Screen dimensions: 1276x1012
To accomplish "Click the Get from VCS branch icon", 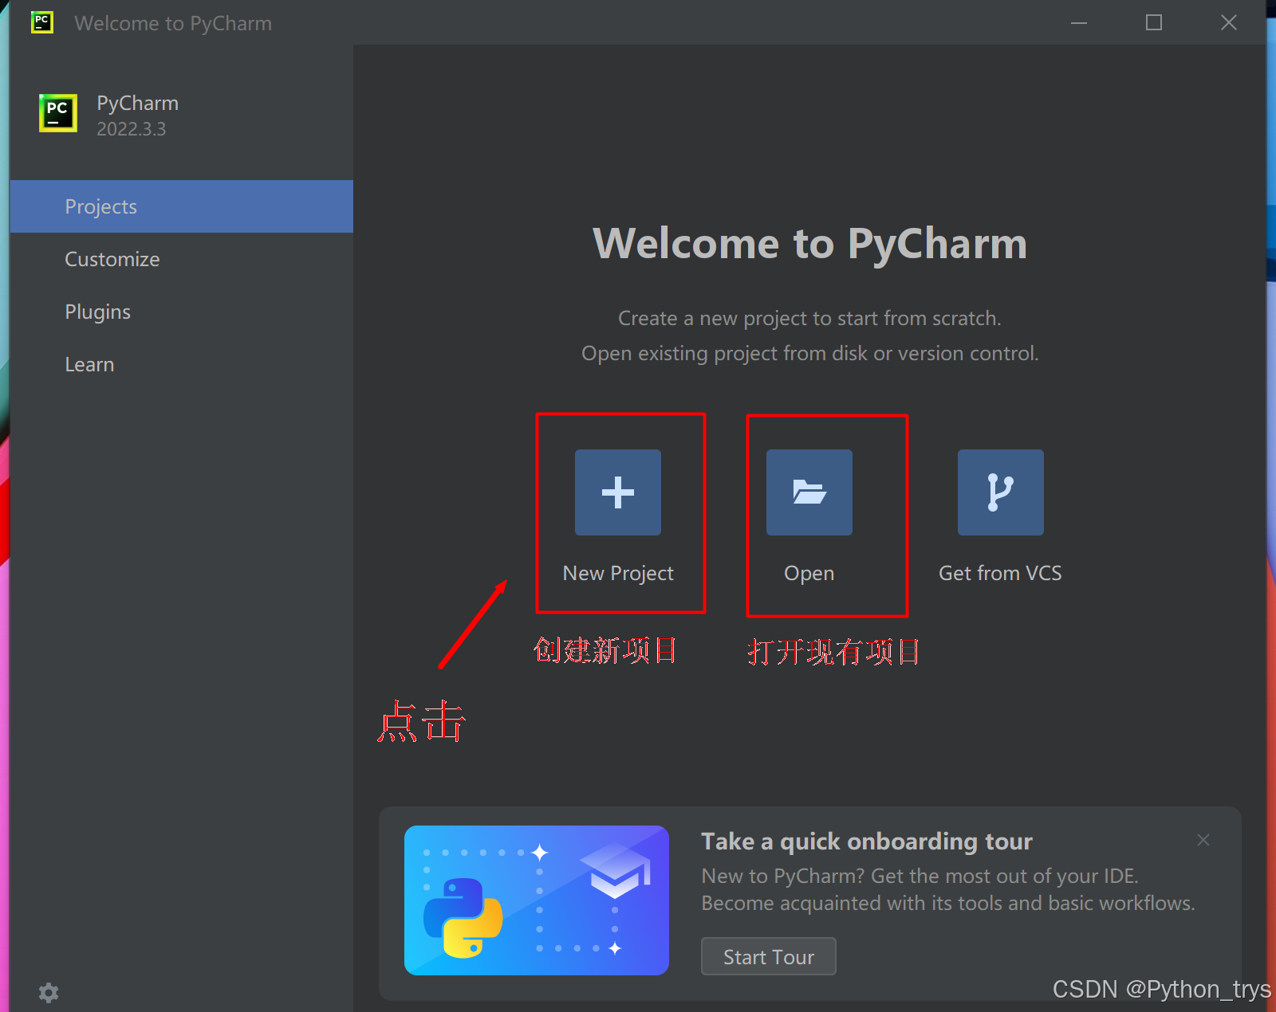I will [1001, 492].
